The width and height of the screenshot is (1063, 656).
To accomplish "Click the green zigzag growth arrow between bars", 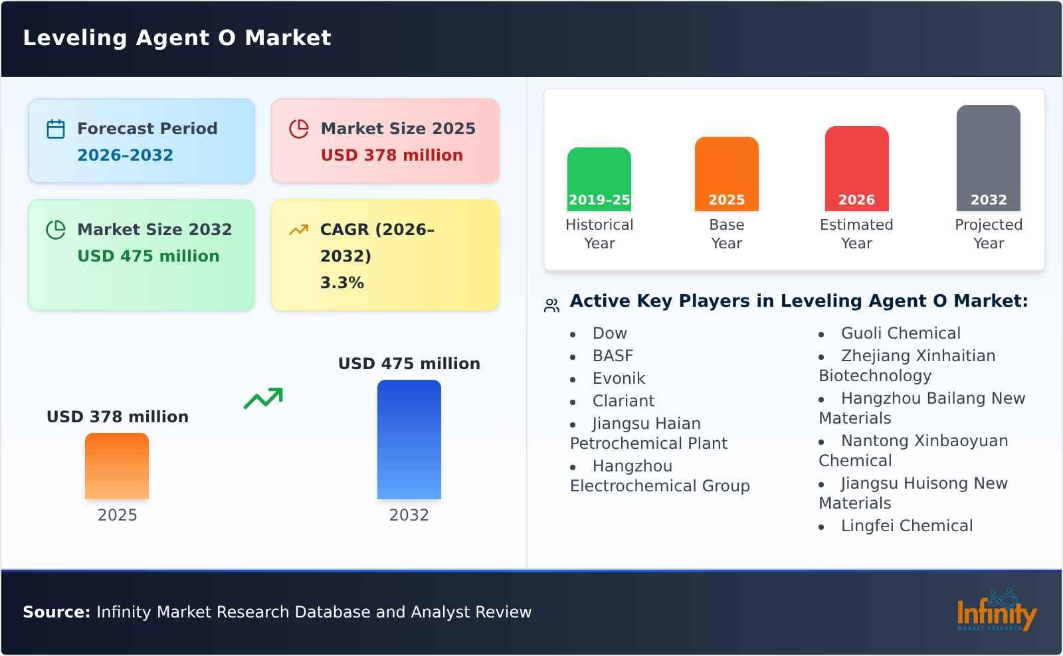I will pyautogui.click(x=264, y=396).
